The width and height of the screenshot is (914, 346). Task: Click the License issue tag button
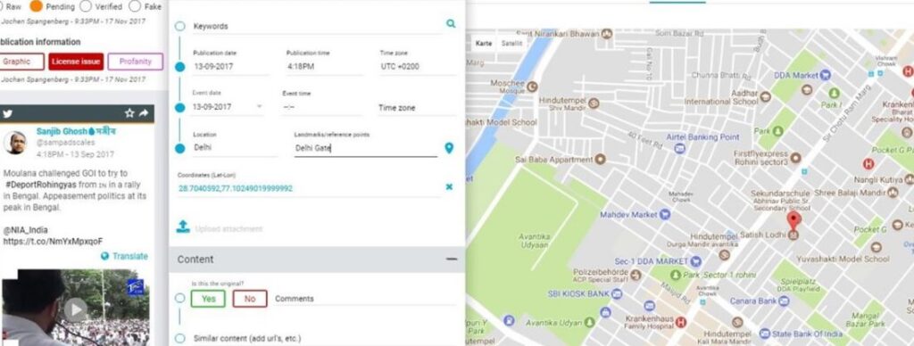76,62
